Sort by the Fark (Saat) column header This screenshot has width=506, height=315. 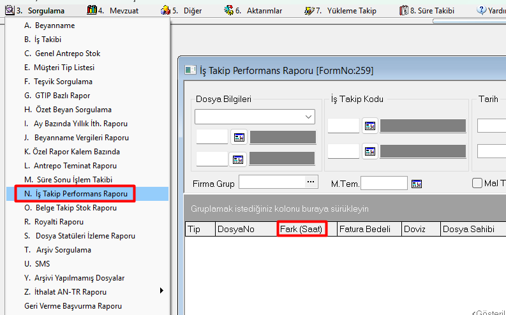pos(302,229)
